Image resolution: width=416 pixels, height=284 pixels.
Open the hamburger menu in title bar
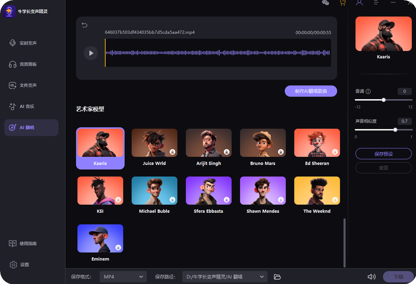click(376, 2)
